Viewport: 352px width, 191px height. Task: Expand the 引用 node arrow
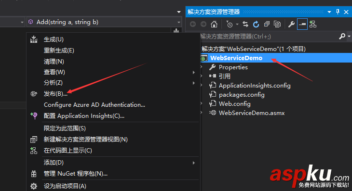pyautogui.click(x=202, y=76)
